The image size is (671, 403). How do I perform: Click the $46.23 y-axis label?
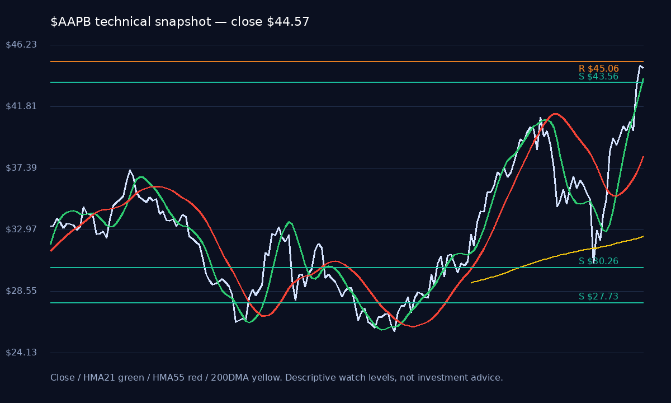coord(21,45)
